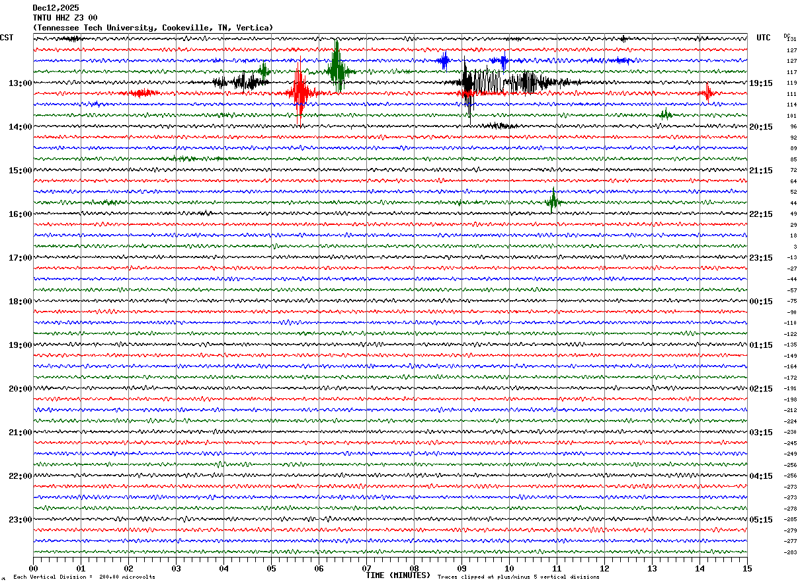This screenshot has width=800, height=586.
Task: Click the '11' minute axis tick label
Action: 557,569
